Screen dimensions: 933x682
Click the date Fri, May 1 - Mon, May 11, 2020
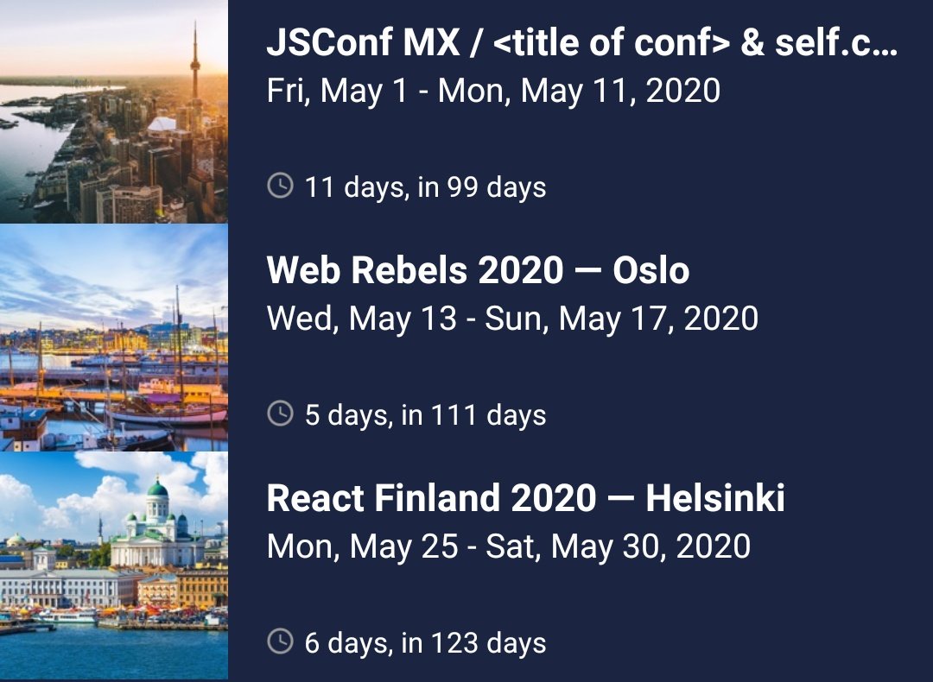click(x=493, y=91)
